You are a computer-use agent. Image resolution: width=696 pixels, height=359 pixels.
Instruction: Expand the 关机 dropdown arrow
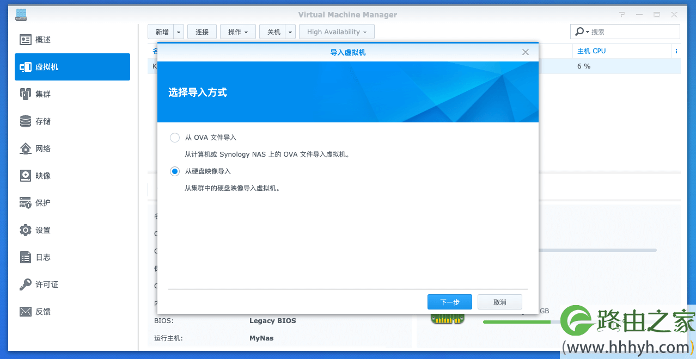(290, 32)
